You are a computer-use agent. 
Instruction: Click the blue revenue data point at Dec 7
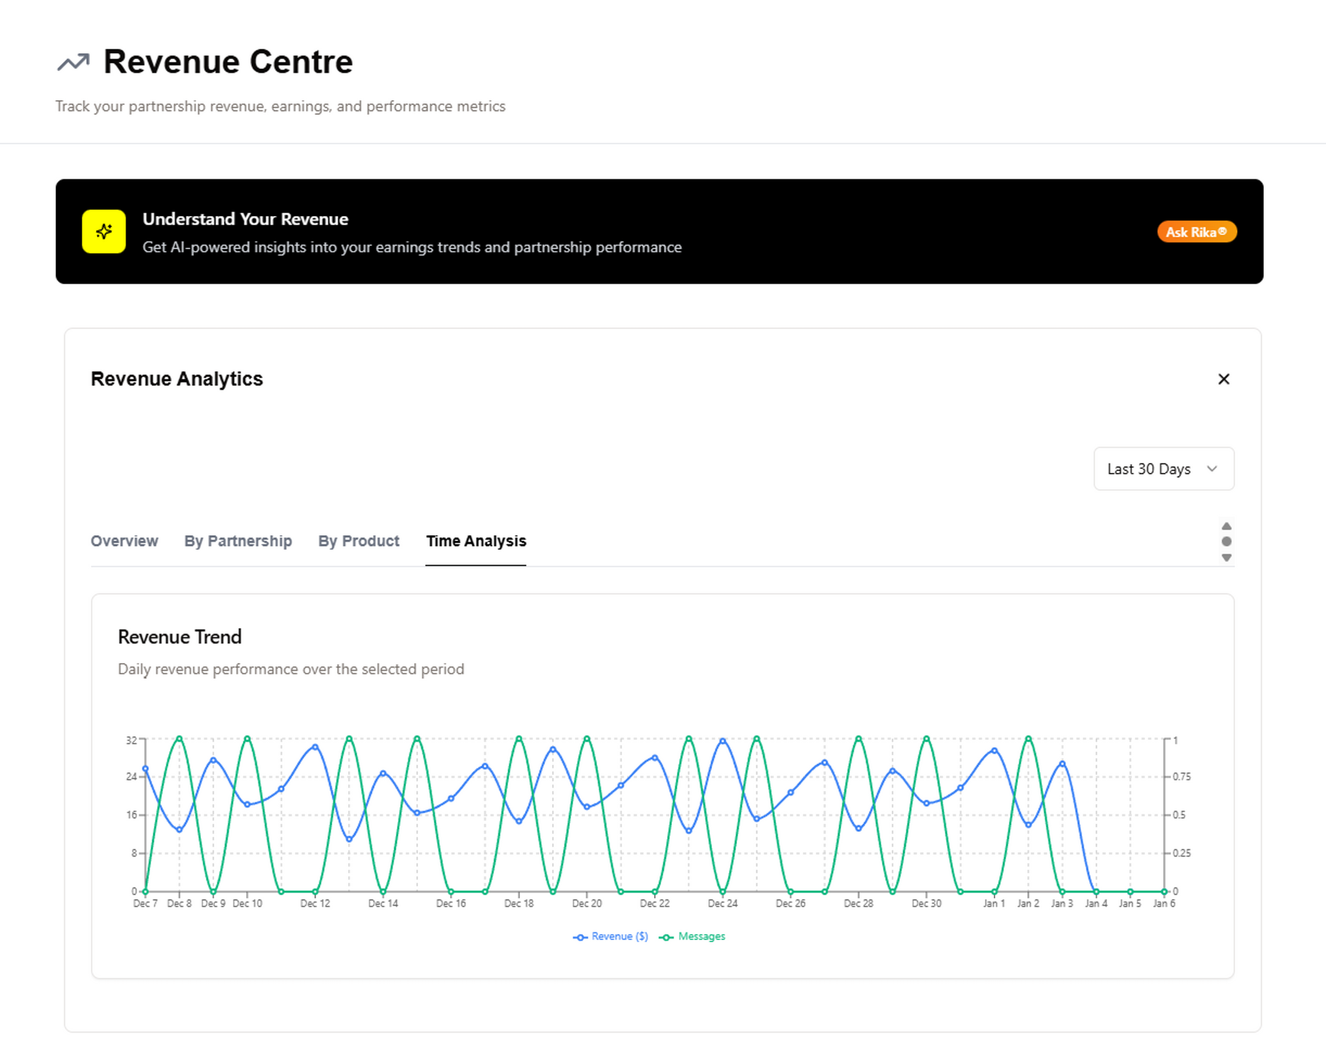click(145, 768)
